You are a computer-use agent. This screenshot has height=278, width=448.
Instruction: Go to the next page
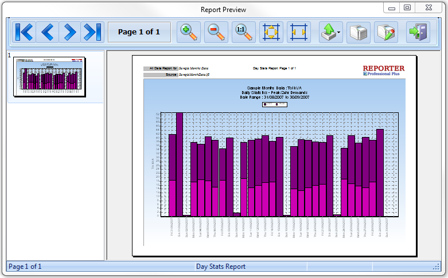[x=70, y=32]
